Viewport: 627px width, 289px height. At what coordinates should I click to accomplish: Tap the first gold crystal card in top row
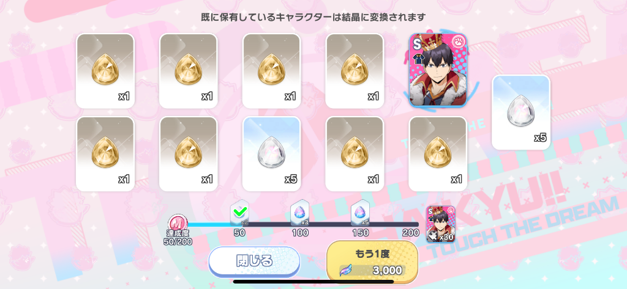tap(105, 71)
